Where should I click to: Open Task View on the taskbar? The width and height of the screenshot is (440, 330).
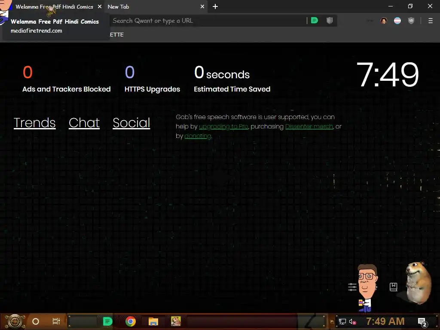pos(56,321)
